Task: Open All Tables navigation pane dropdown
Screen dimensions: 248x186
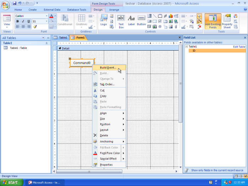Action: coord(43,38)
